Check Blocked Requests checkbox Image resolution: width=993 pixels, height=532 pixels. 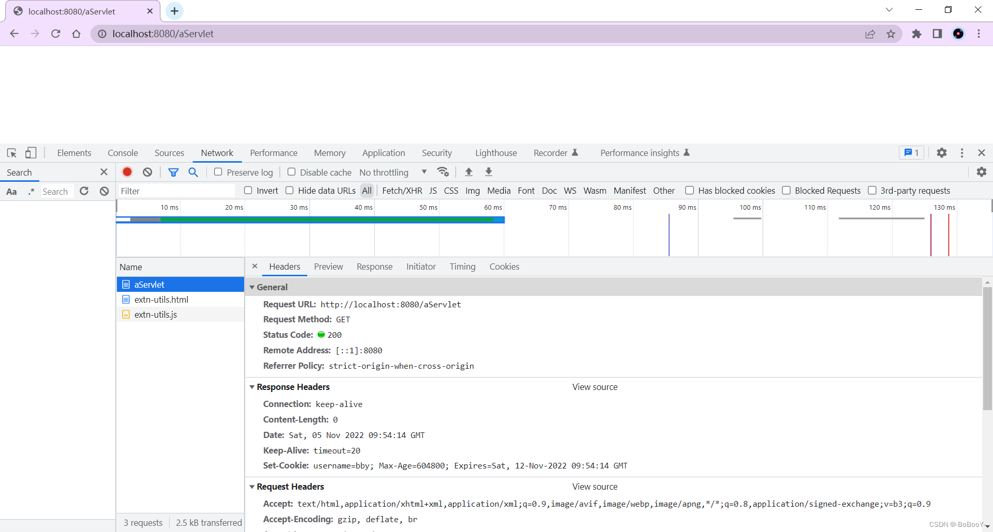tap(786, 191)
